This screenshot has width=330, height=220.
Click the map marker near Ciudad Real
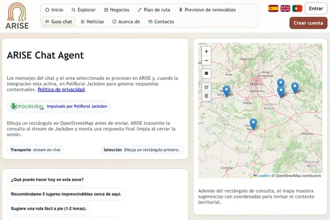[x=253, y=124]
